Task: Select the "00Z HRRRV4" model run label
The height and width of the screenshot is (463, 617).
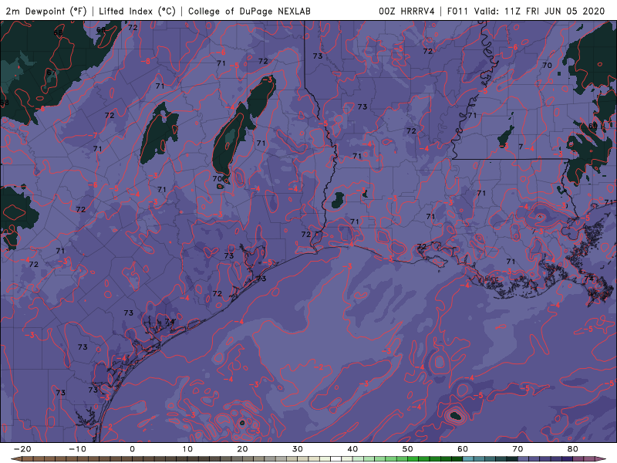Action: point(406,11)
